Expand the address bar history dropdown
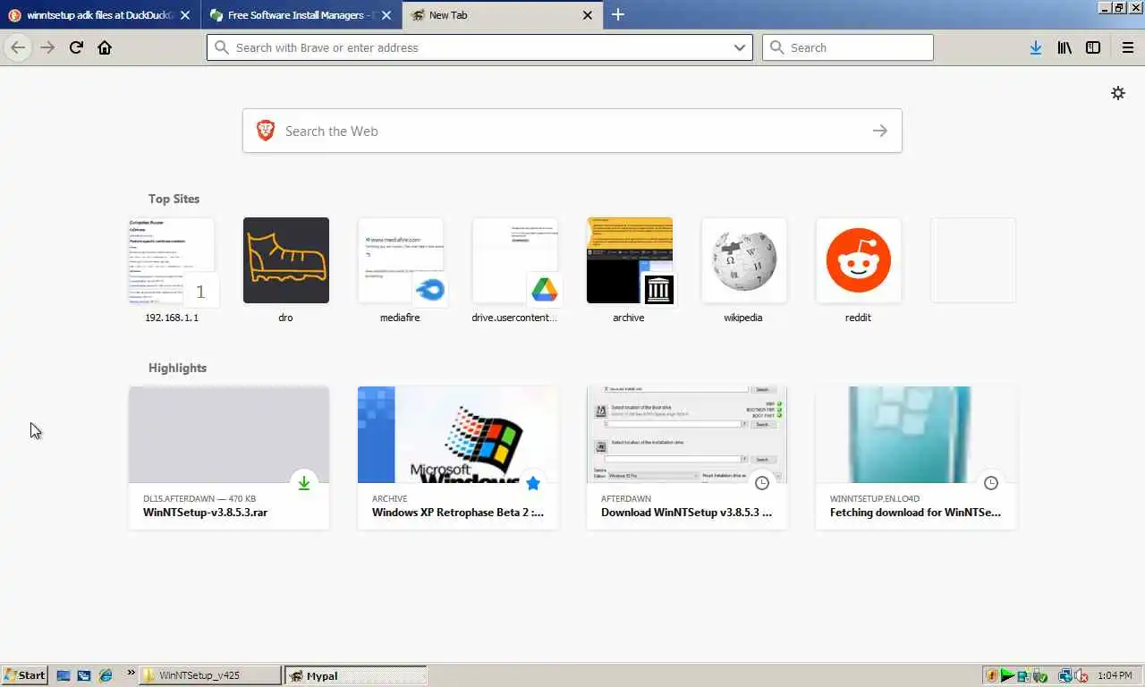1145x687 pixels. [x=740, y=47]
